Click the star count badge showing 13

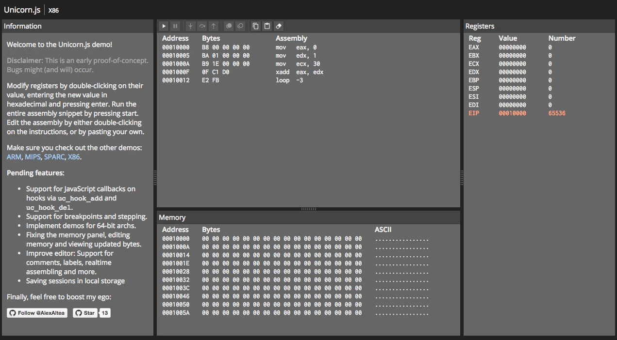[x=105, y=312]
